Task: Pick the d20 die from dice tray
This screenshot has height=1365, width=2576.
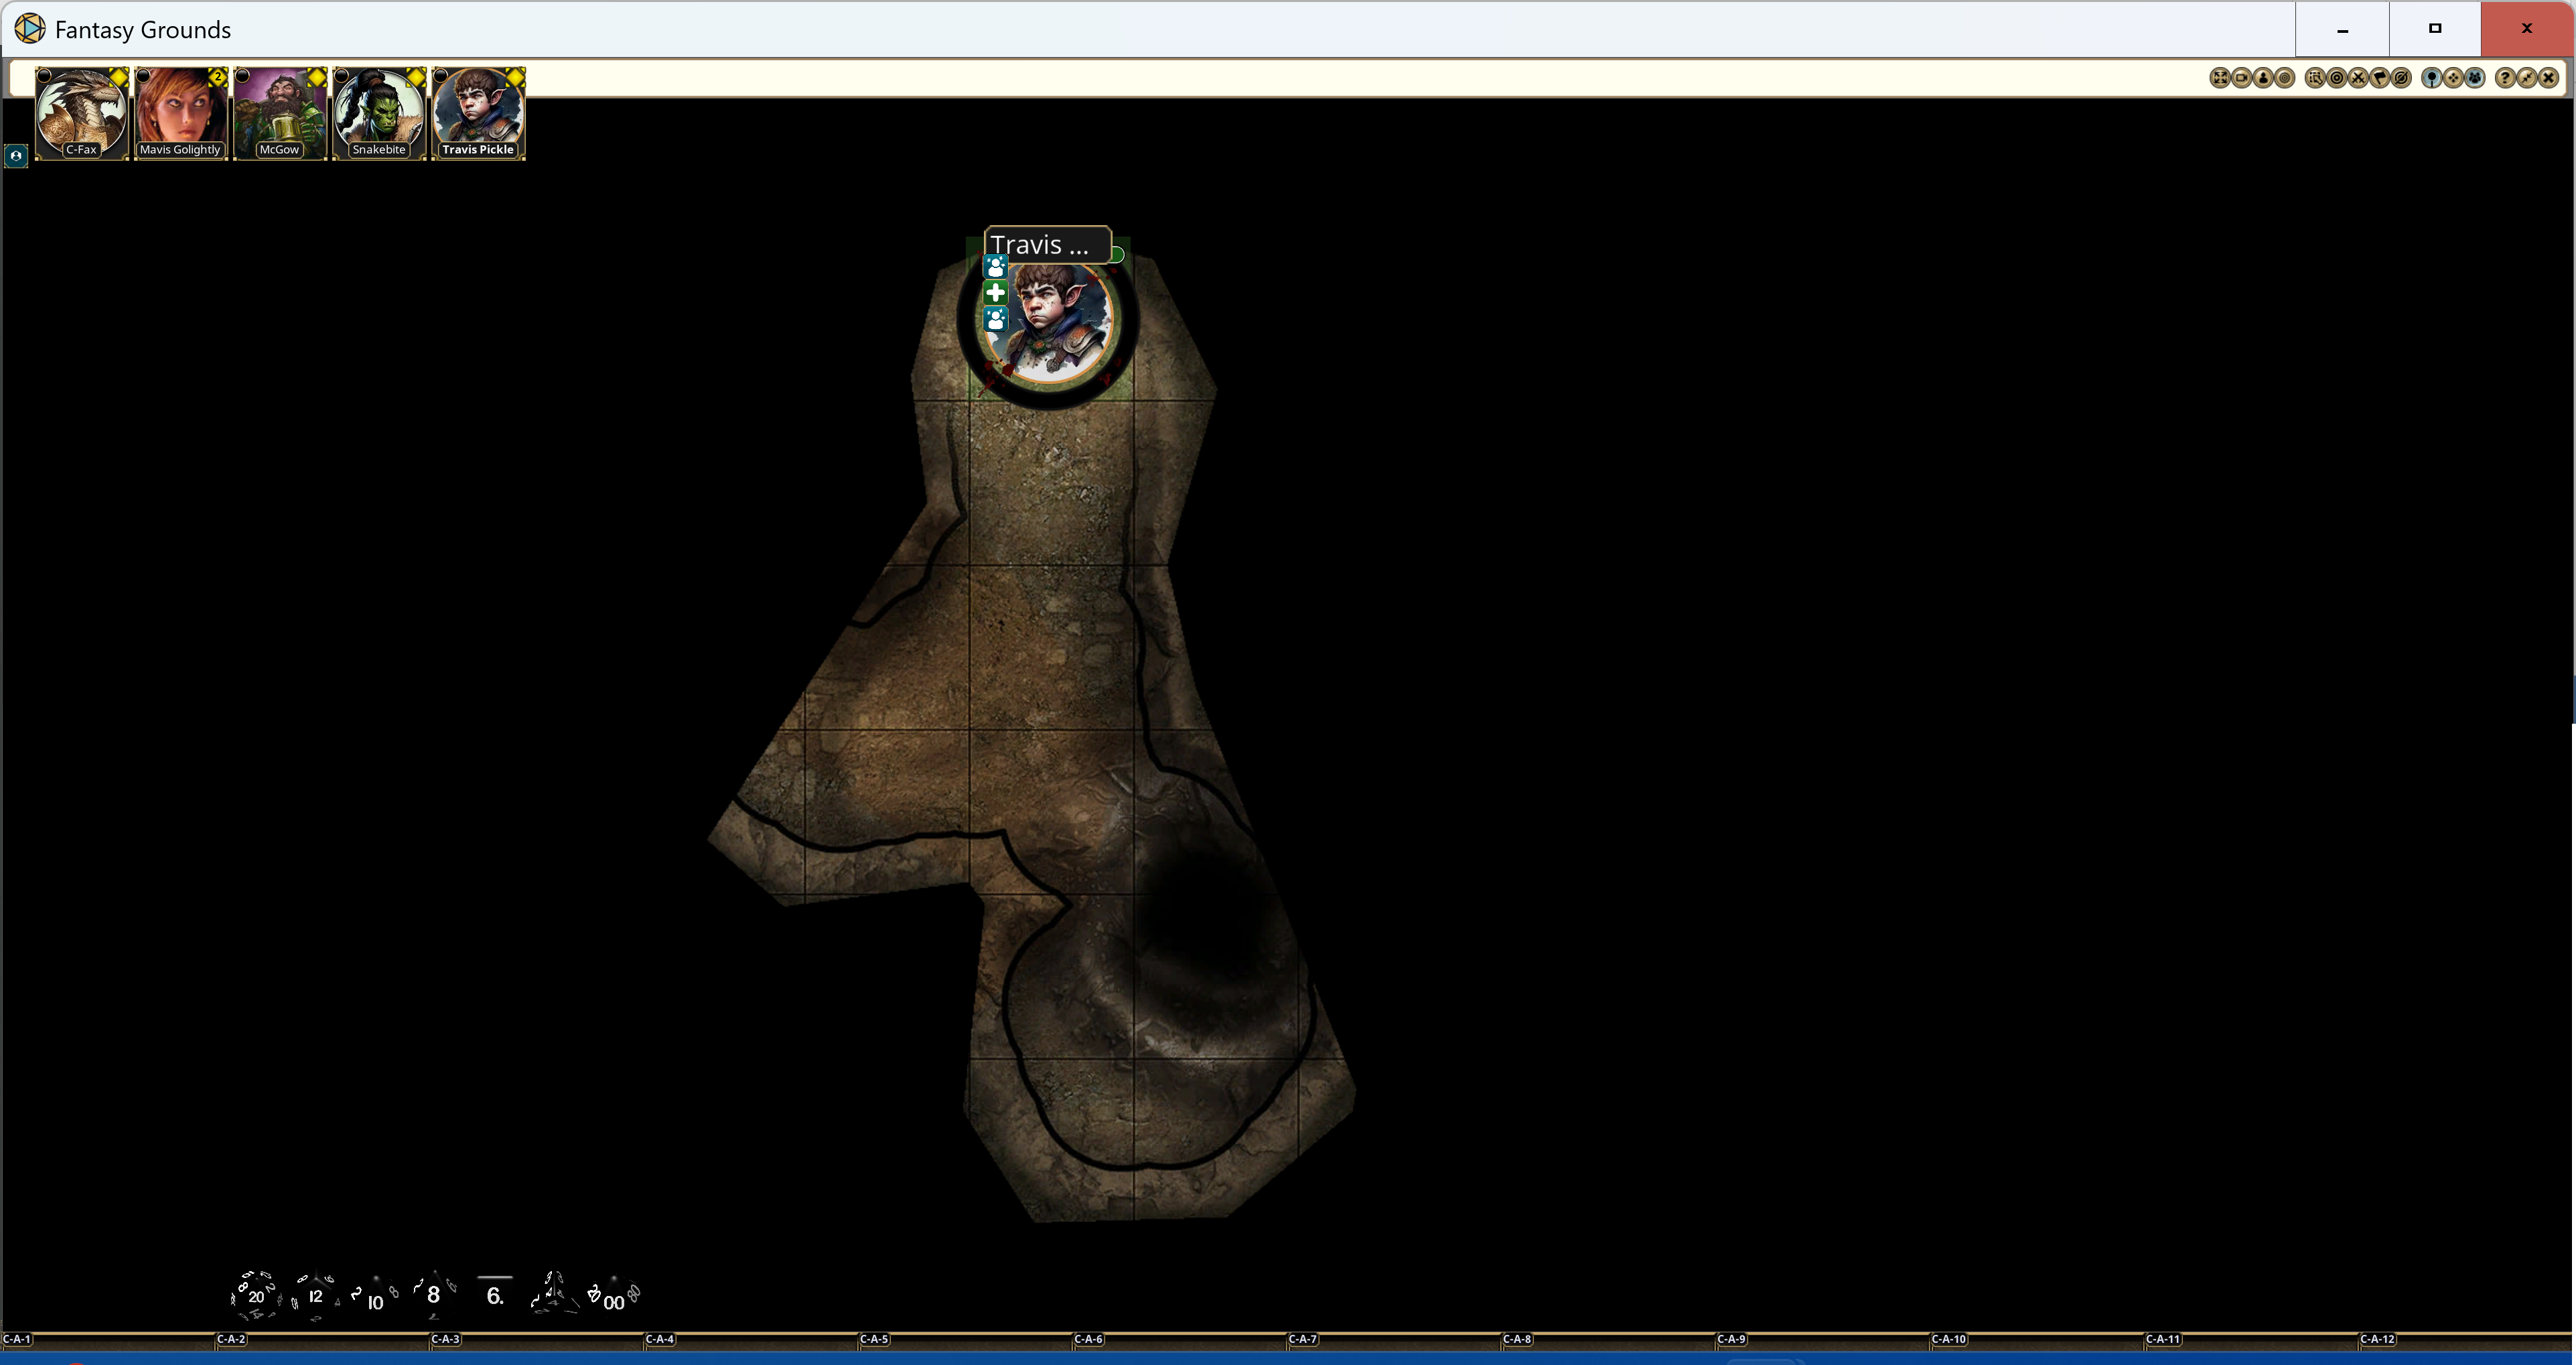Action: click(256, 1296)
